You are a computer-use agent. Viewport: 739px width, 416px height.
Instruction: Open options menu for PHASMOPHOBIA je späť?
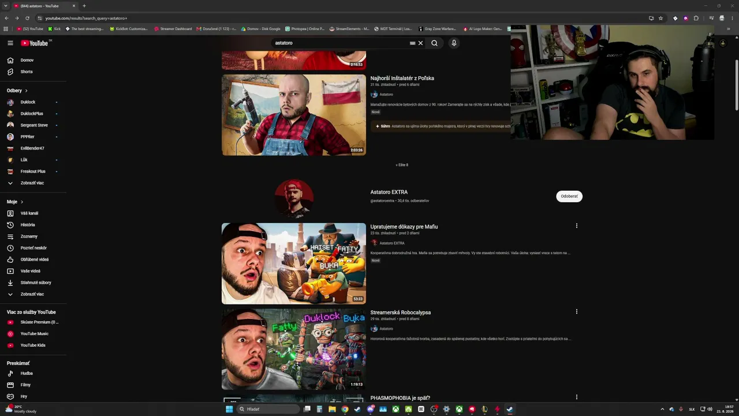pyautogui.click(x=576, y=397)
